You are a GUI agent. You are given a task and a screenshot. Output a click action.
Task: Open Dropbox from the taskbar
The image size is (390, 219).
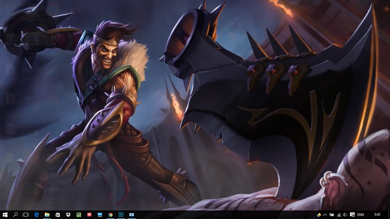[68, 215]
